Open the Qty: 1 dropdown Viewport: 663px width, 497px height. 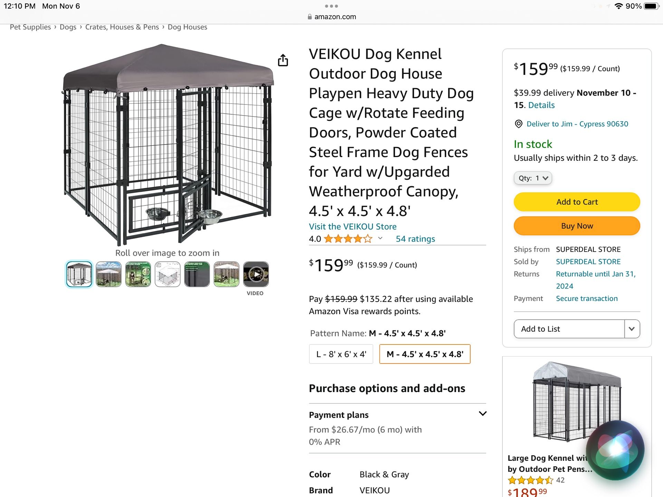[x=533, y=178]
